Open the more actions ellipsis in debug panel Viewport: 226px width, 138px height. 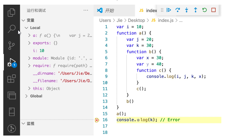pyautogui.click(x=86, y=10)
